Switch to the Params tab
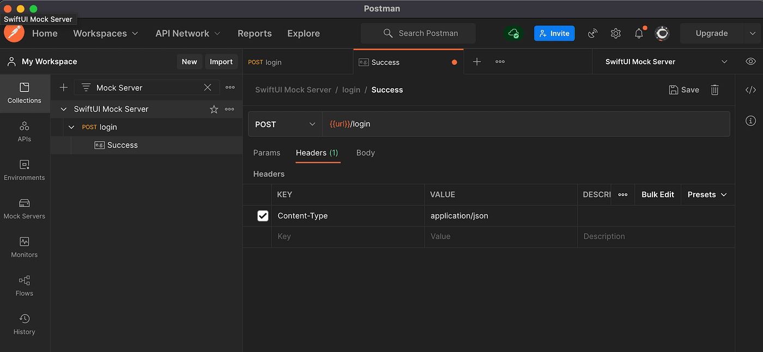Screen dimensions: 763x352 tap(267, 153)
